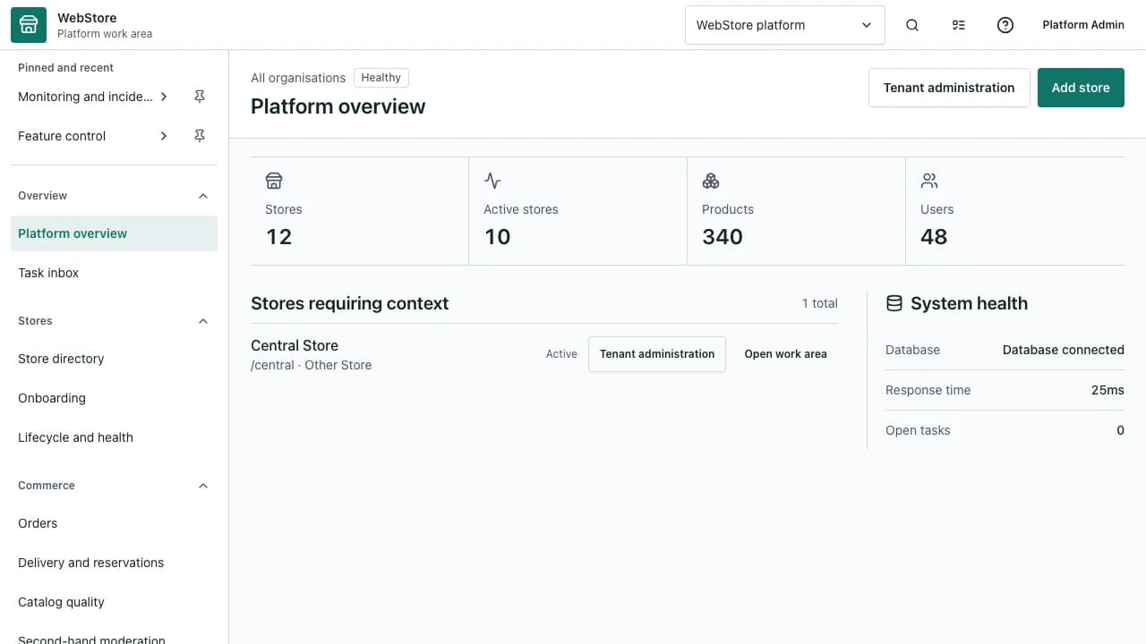Screen dimensions: 1146x644
Task: Click the Add store button
Action: 1081,88
